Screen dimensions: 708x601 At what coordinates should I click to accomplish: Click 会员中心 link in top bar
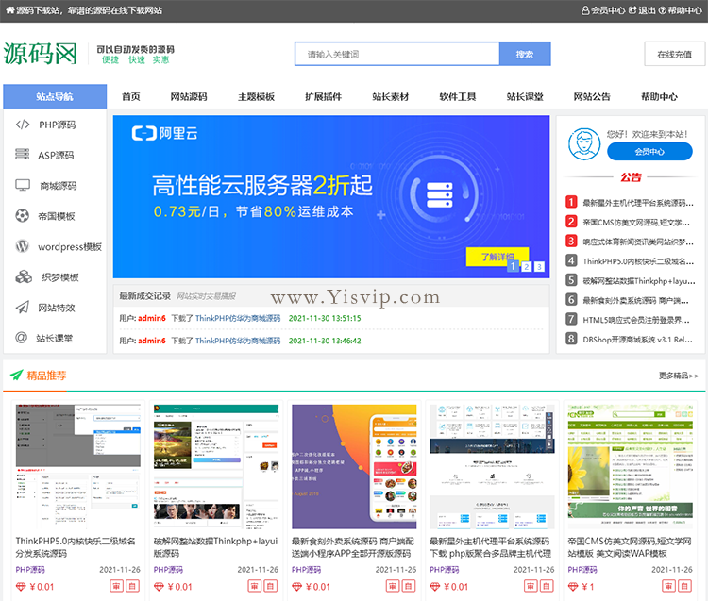click(608, 10)
